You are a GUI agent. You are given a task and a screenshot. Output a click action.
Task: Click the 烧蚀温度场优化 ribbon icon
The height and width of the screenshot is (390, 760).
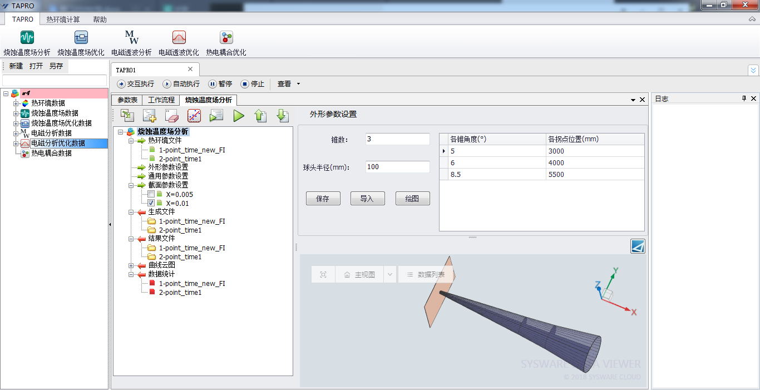click(81, 38)
